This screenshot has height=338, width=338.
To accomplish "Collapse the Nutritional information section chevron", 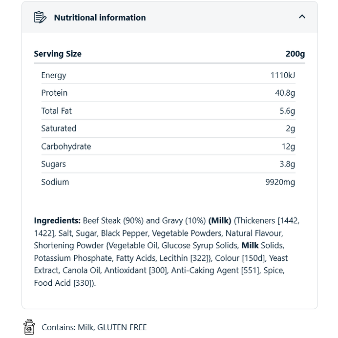I will [x=302, y=17].
